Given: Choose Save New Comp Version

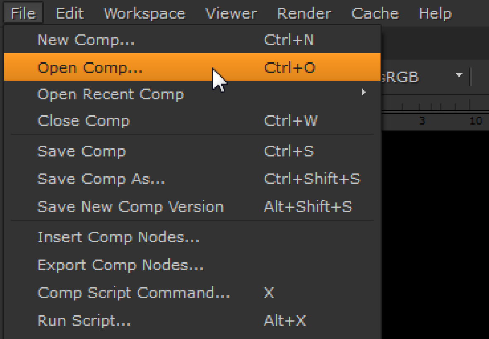Looking at the screenshot, I should [x=130, y=207].
